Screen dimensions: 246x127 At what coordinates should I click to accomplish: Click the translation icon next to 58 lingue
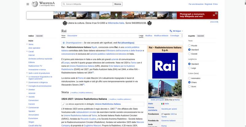click(171, 31)
